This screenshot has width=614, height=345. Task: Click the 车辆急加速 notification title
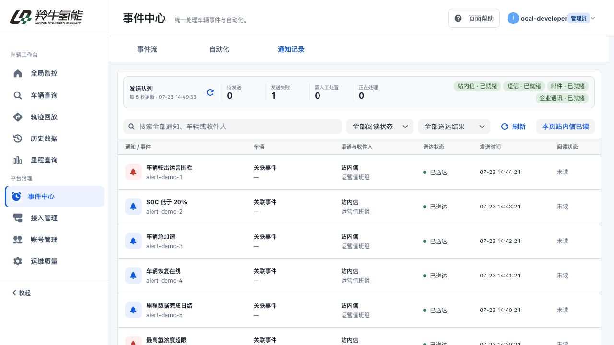(161, 237)
